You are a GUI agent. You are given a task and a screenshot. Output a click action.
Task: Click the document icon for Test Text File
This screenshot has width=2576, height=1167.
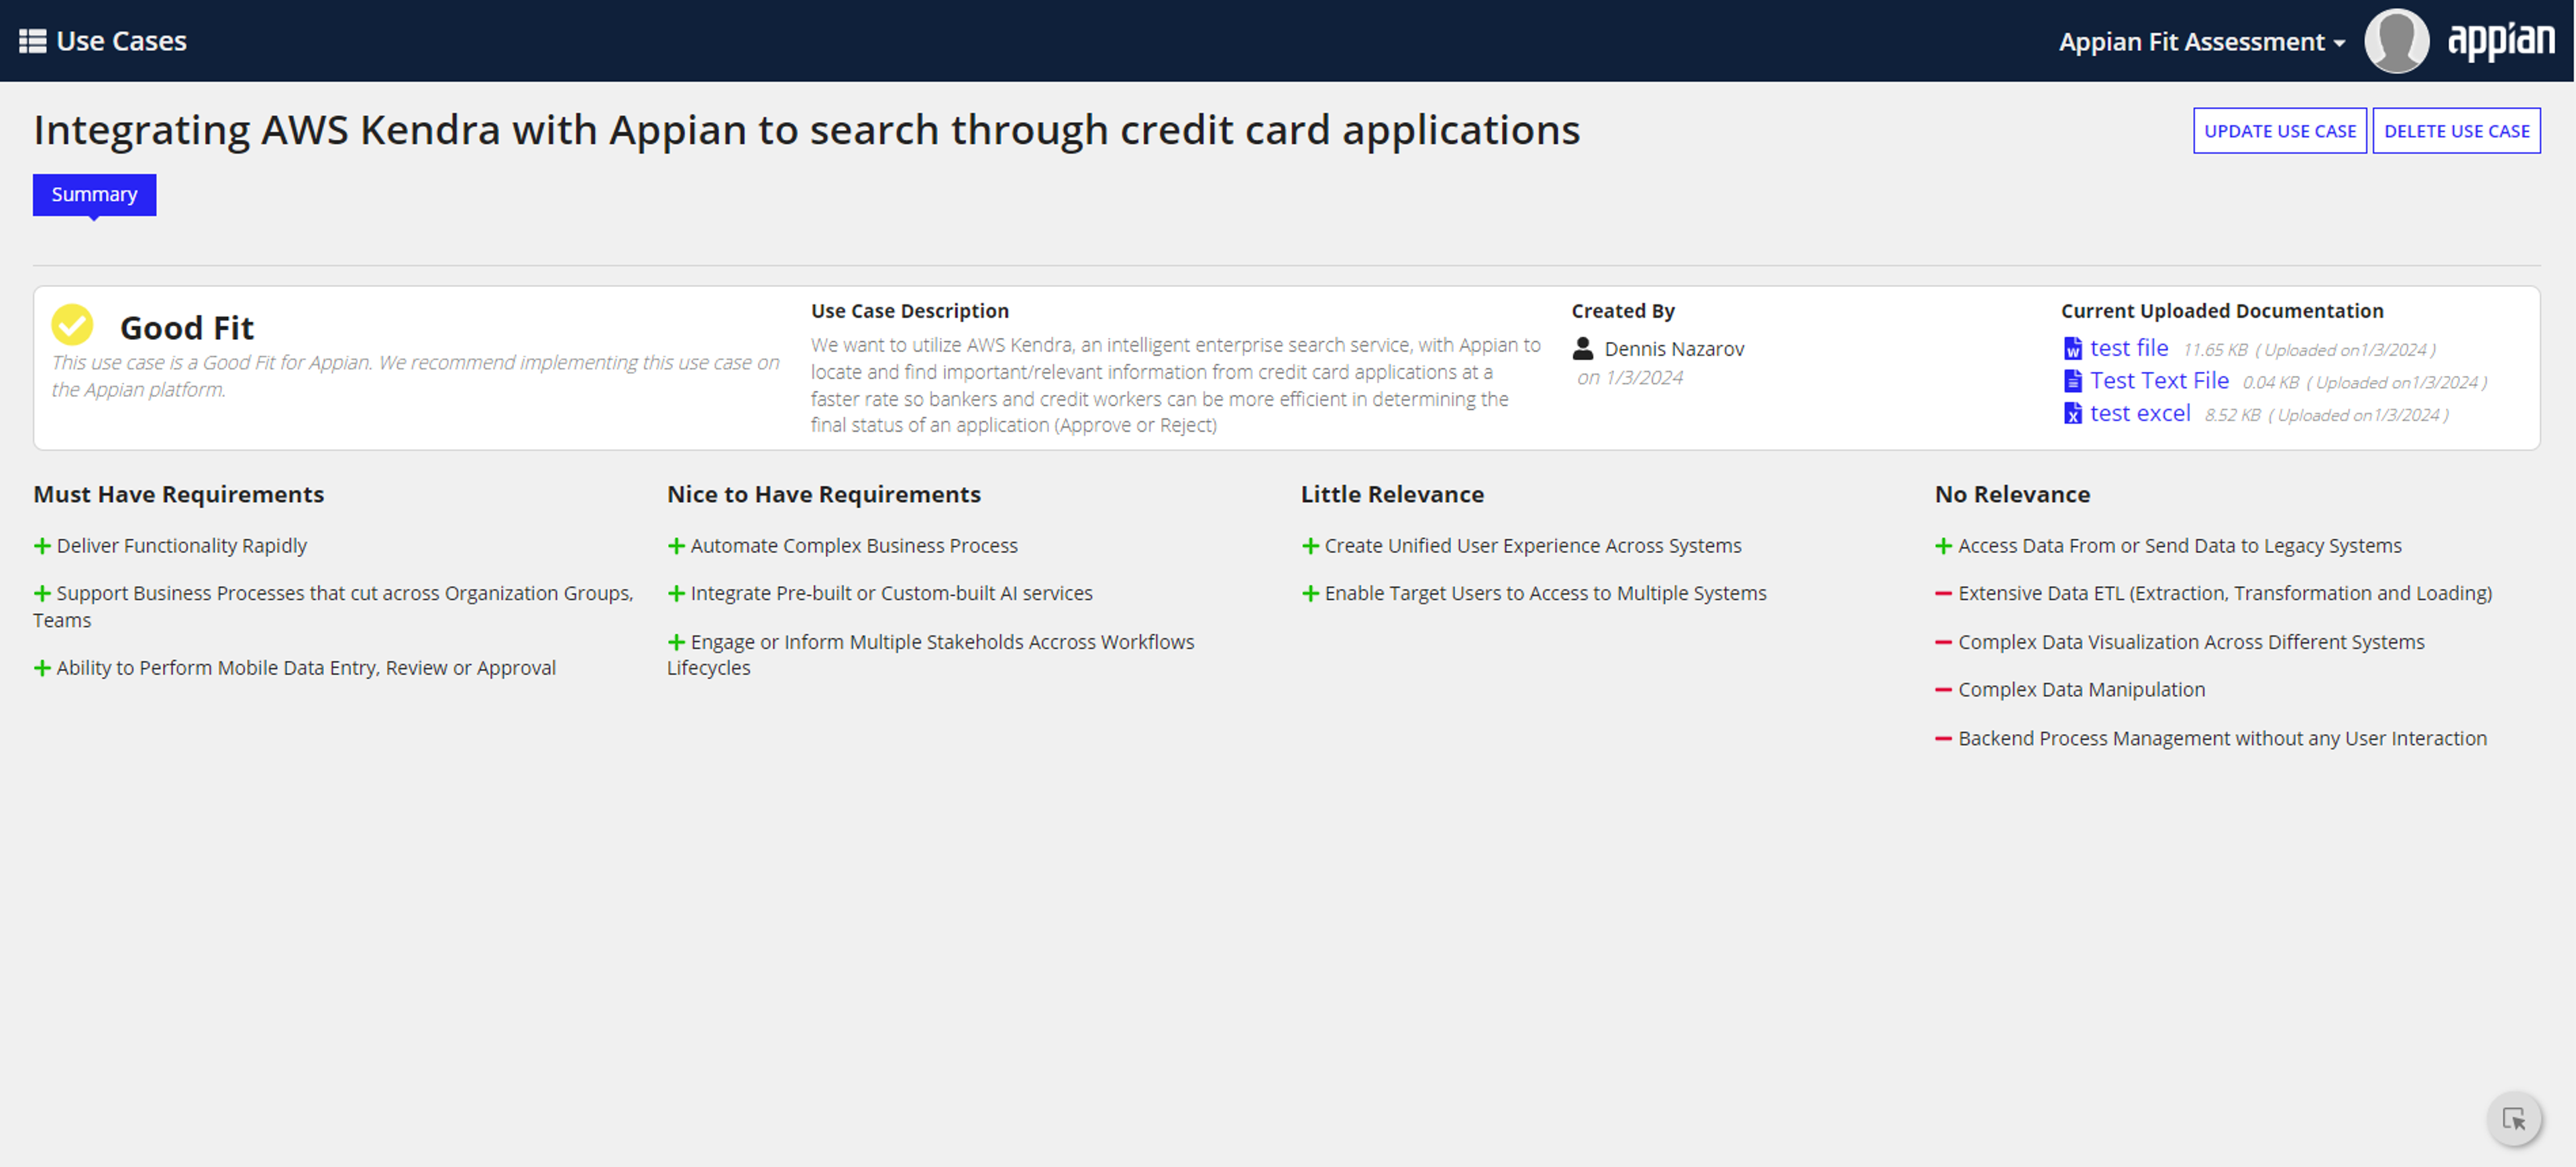(x=2072, y=381)
